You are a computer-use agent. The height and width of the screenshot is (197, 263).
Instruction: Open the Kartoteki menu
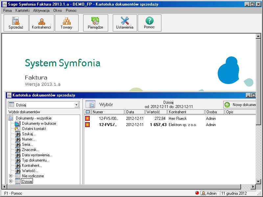[22, 11]
